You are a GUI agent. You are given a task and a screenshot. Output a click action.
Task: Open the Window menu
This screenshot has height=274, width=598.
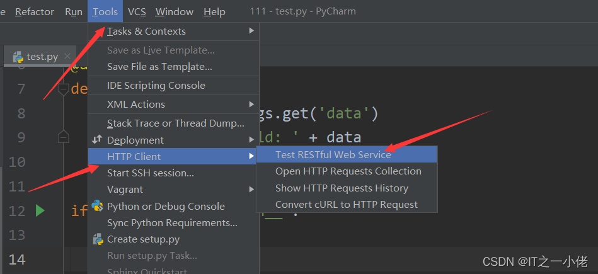[x=175, y=12]
